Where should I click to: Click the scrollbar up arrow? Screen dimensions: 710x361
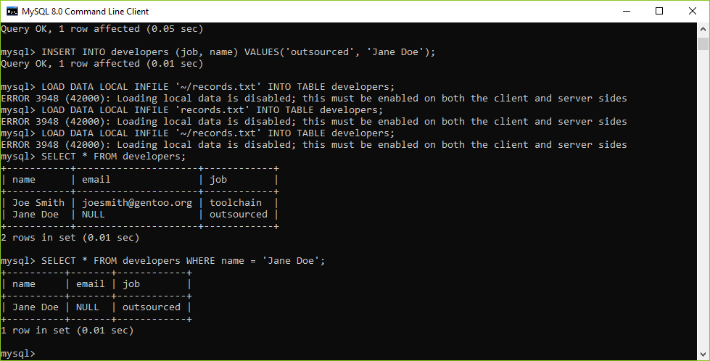[703, 28]
